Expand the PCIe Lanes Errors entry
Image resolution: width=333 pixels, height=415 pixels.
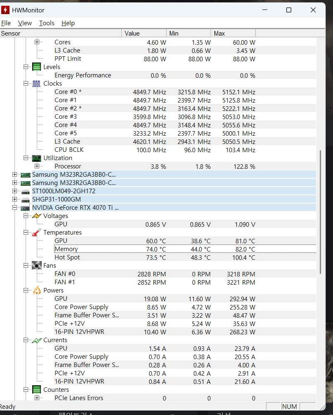pos(37,398)
